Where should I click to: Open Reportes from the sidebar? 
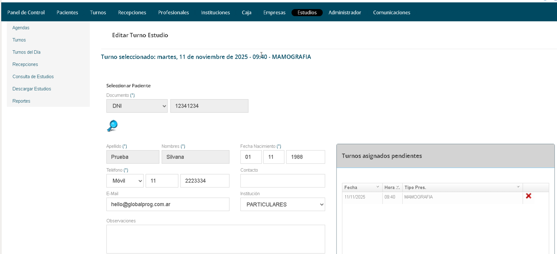tap(21, 101)
